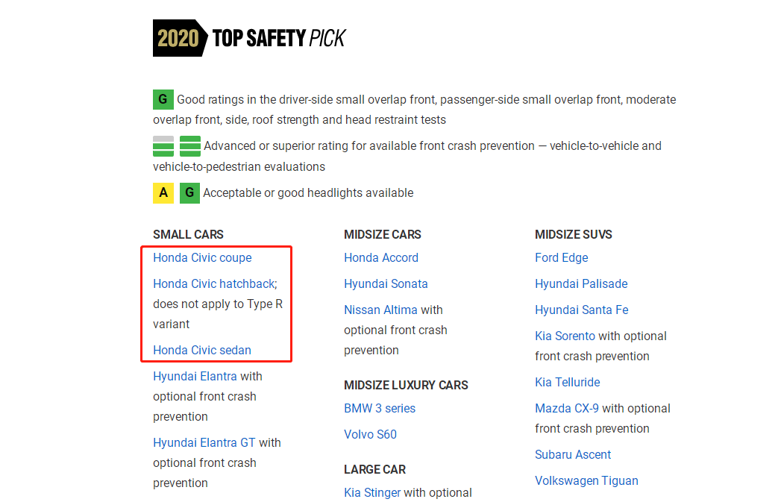Open the Kia Stinger link
This screenshot has width=784, height=502.
(372, 493)
